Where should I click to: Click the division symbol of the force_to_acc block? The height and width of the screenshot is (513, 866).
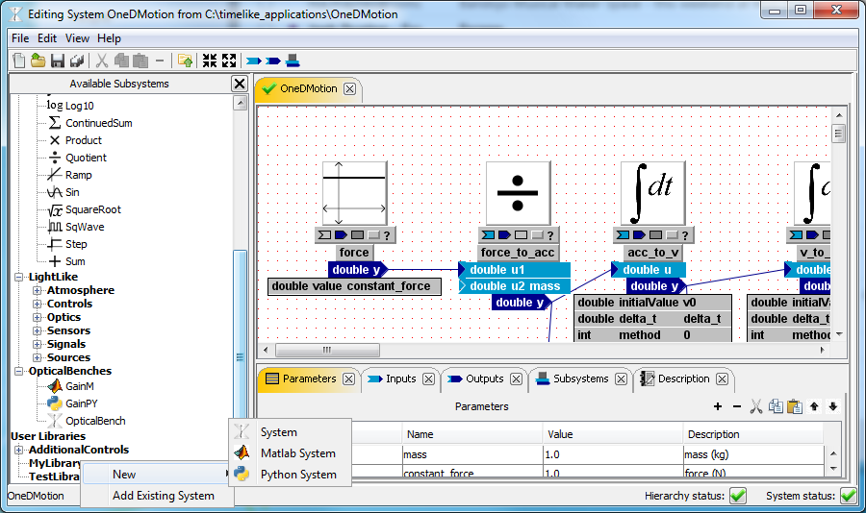point(518,193)
